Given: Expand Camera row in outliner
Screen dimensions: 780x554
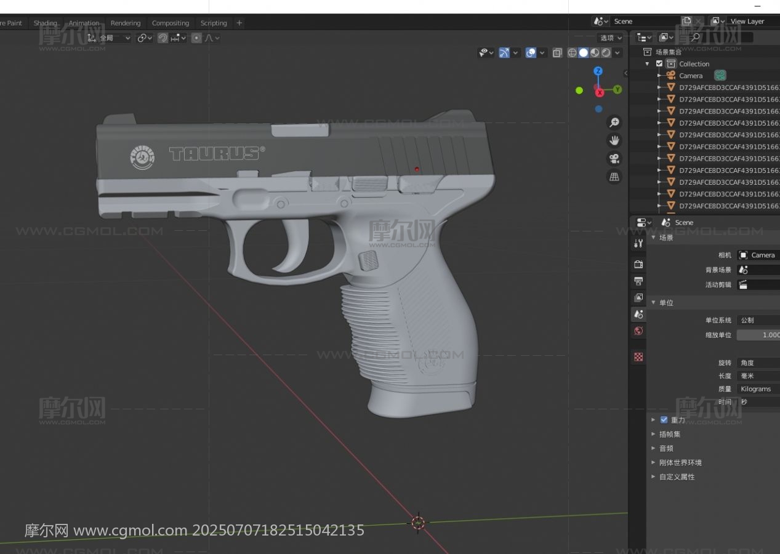Looking at the screenshot, I should [x=659, y=76].
